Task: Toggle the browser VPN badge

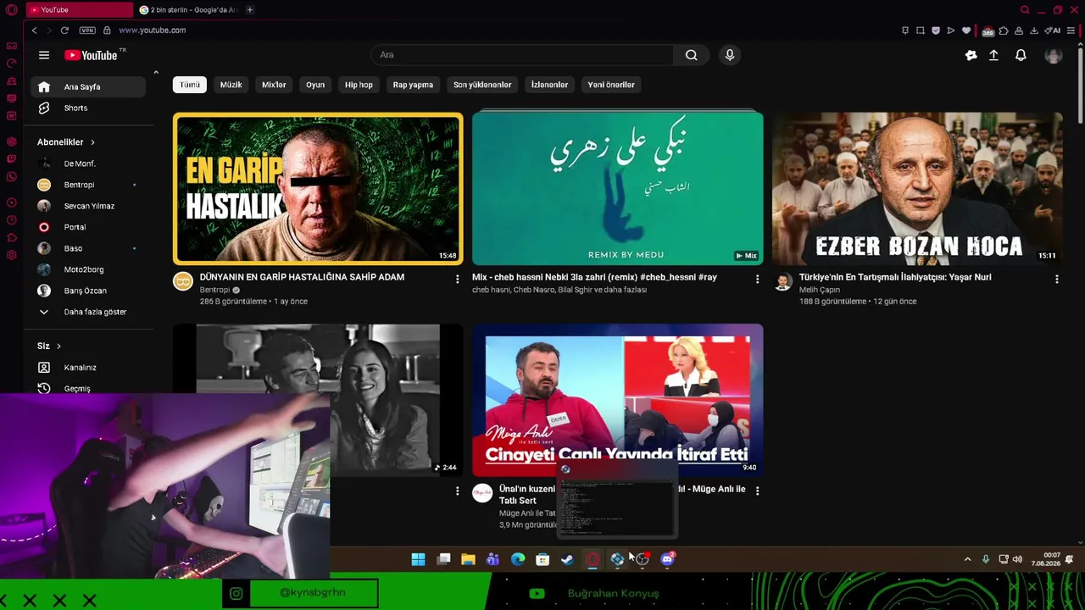Action: pos(87,30)
